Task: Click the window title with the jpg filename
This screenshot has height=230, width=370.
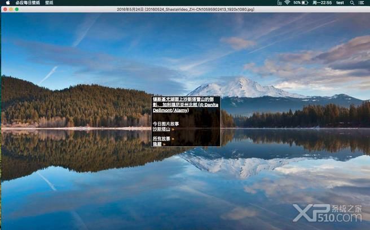Action: pos(186,10)
